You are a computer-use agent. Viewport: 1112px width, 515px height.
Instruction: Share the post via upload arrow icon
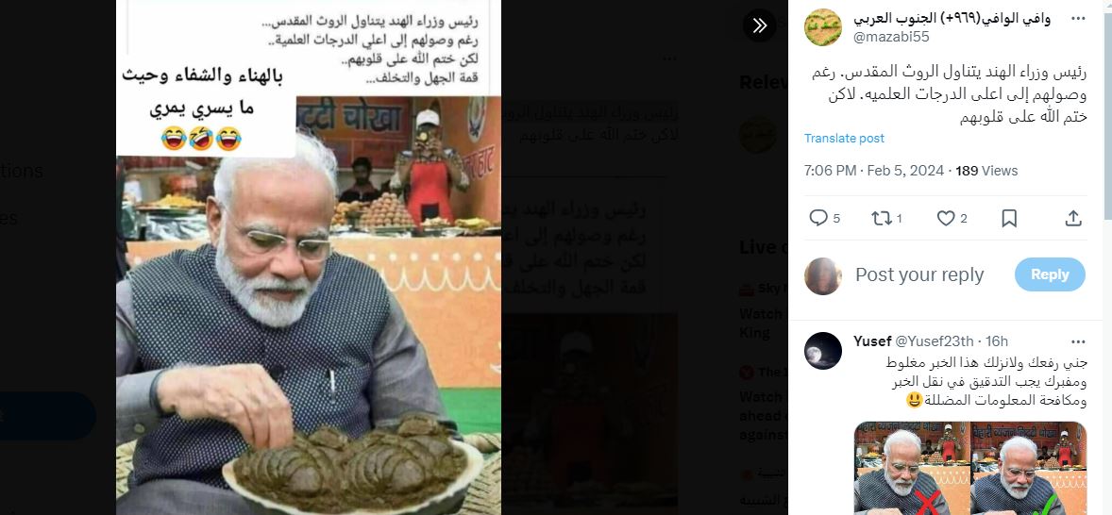click(1073, 218)
